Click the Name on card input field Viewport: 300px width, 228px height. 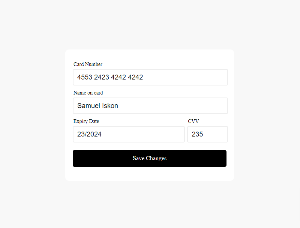(150, 106)
